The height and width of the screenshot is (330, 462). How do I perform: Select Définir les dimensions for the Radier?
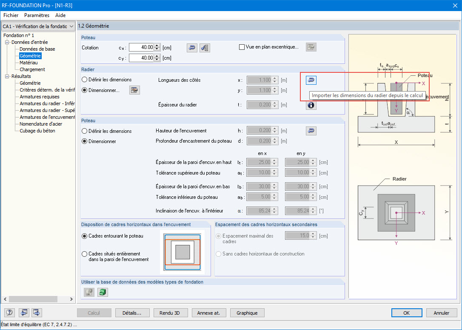point(84,79)
